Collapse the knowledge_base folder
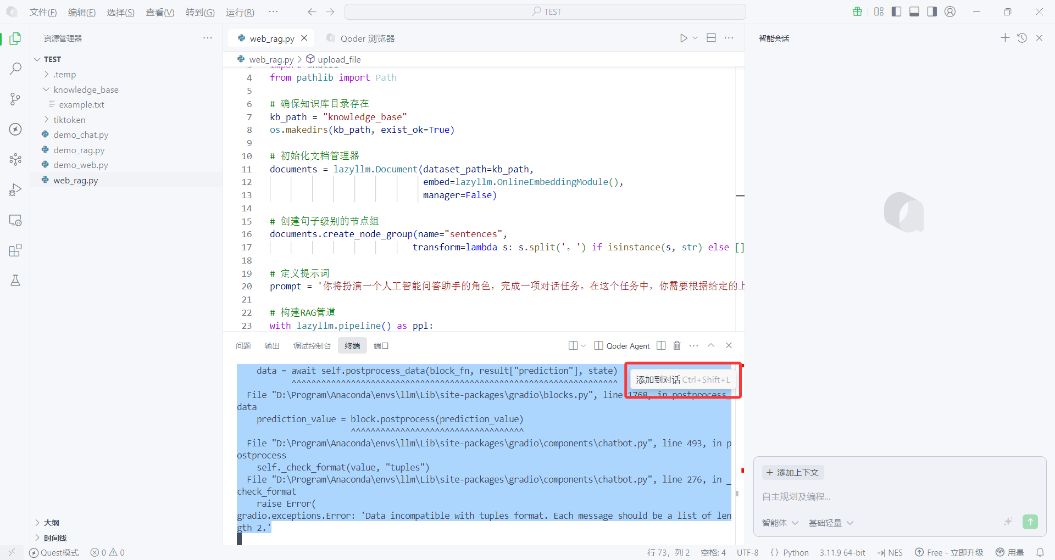Image resolution: width=1055 pixels, height=560 pixels. (x=46, y=89)
